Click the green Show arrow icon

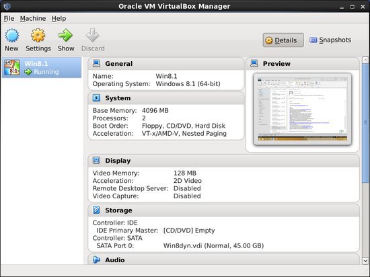pos(66,36)
